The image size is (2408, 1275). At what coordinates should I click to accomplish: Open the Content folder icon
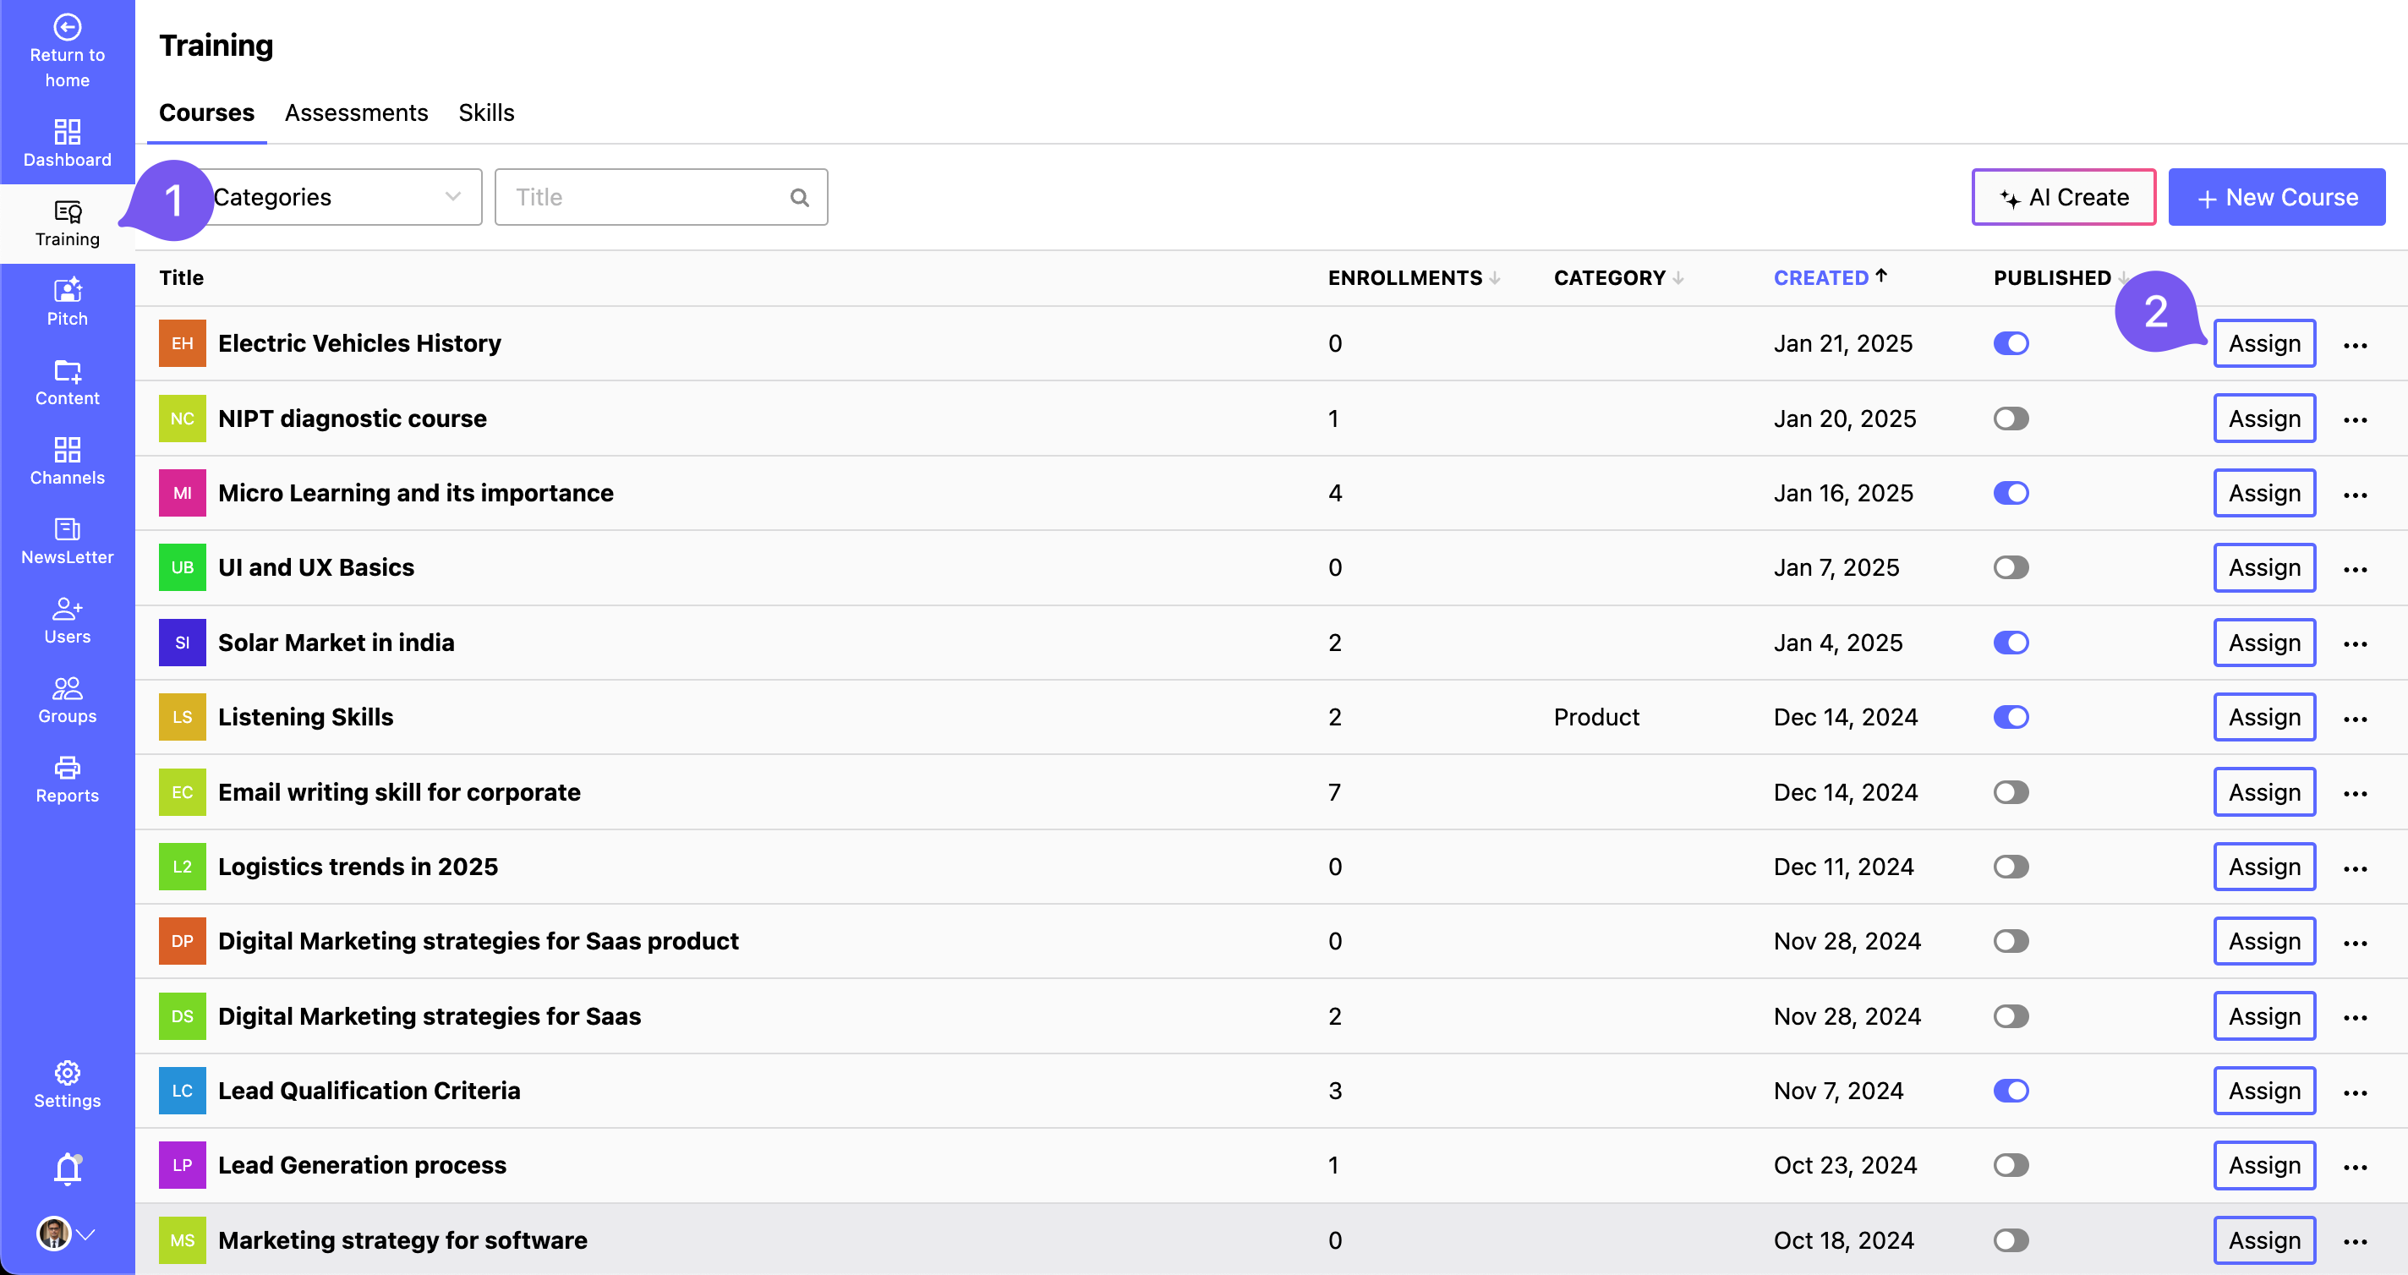[68, 371]
